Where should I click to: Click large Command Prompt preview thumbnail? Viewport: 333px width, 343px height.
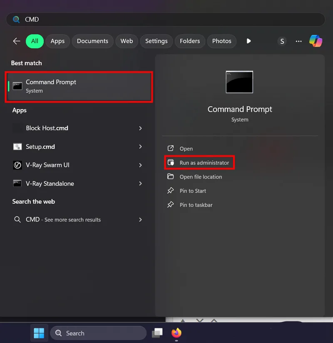(x=239, y=82)
